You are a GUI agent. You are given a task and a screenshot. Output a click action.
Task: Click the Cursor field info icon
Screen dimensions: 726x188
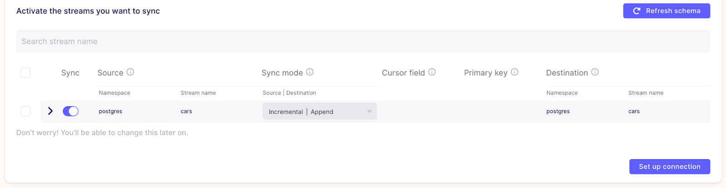coord(432,72)
